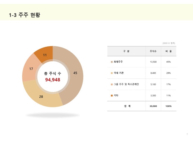The height and width of the screenshot is (145, 193).
Task: Click the 최대주주 legend color square
Action: click(112, 62)
